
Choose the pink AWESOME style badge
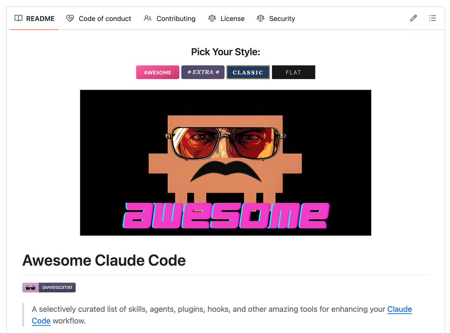[157, 72]
